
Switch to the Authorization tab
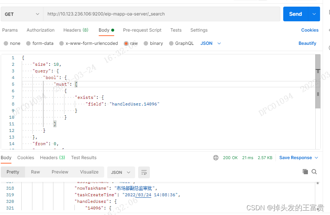41,30
